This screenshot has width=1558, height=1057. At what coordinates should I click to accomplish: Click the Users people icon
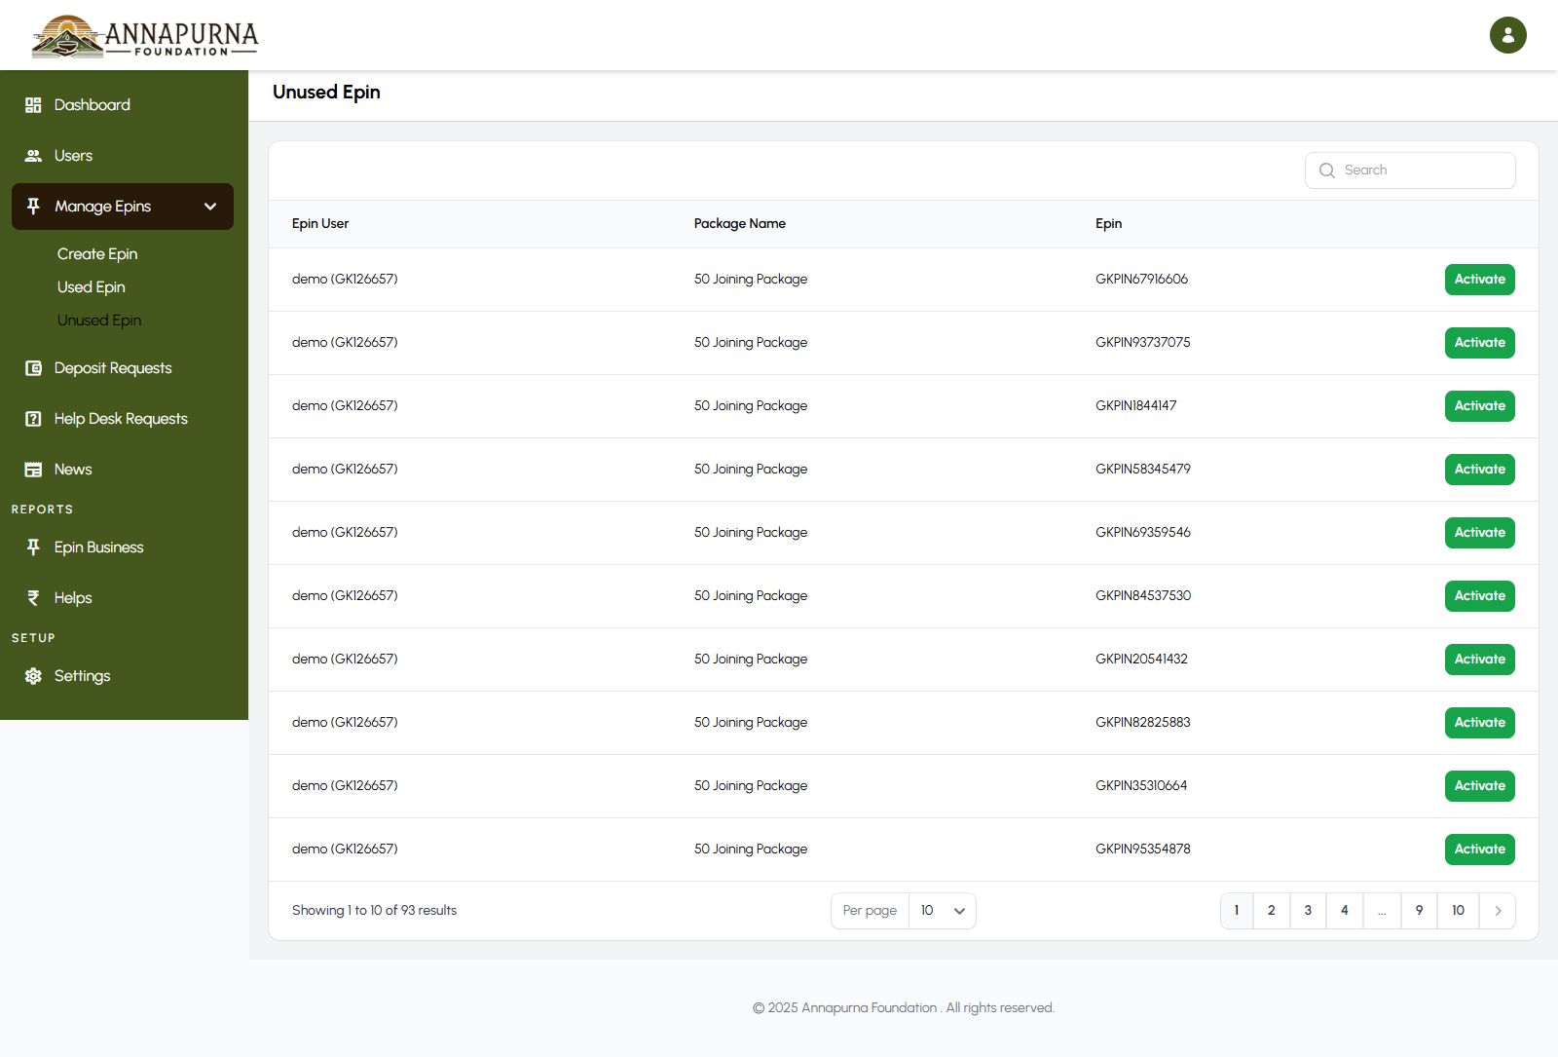point(33,156)
